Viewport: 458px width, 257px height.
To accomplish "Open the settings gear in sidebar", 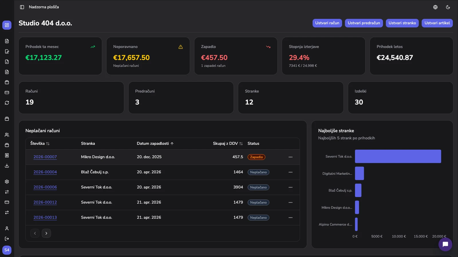I will (7, 182).
